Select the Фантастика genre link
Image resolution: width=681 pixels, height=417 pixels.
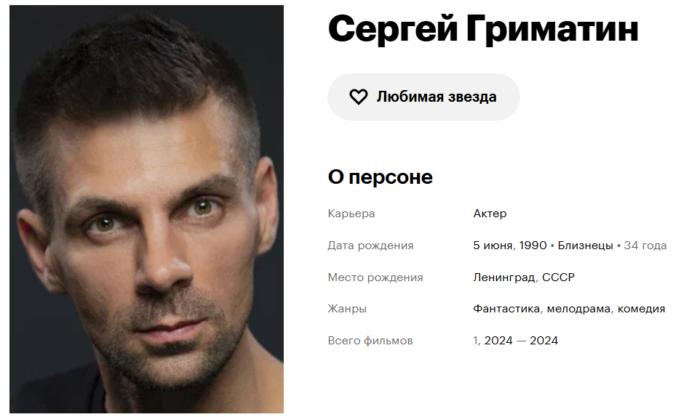[x=506, y=309]
